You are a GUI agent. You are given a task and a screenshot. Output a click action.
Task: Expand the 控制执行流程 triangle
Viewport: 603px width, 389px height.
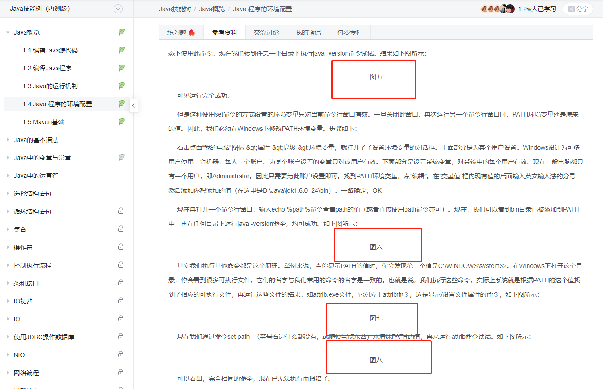[x=8, y=265]
